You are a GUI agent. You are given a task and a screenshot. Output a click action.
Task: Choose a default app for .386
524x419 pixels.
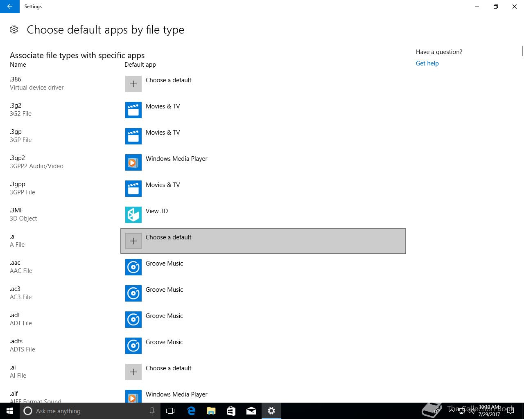tap(263, 84)
